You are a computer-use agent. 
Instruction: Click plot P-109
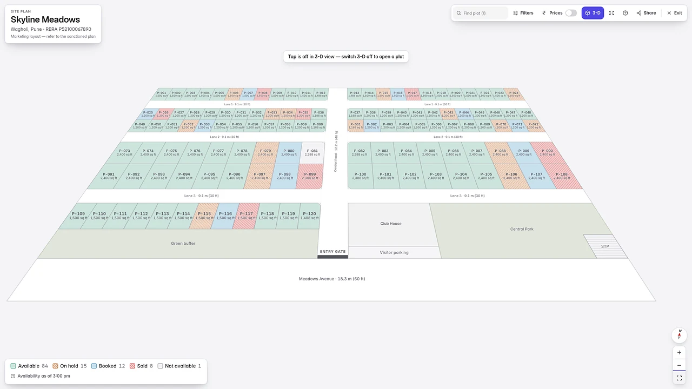[x=78, y=216]
